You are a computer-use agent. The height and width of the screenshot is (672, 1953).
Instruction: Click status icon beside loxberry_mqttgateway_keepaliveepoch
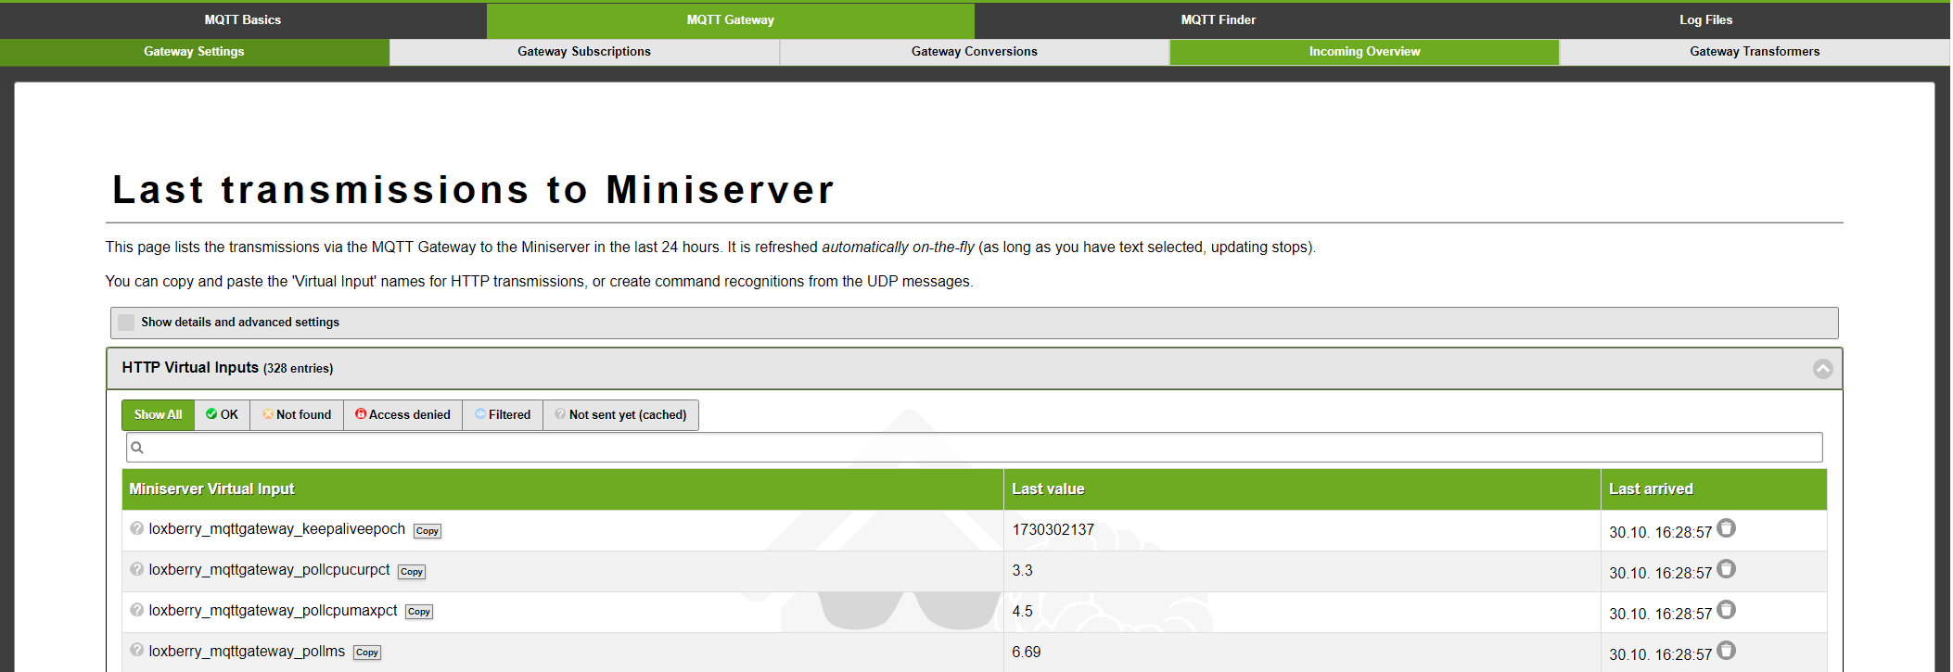click(137, 528)
